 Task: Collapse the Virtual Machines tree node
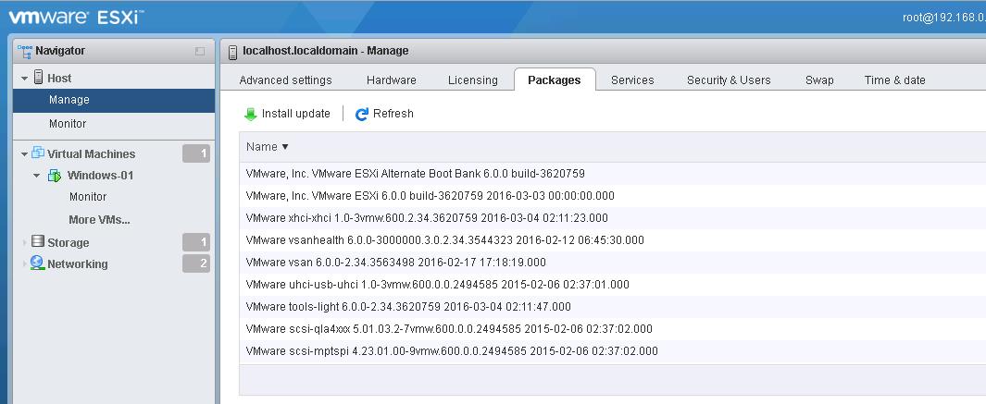click(25, 154)
